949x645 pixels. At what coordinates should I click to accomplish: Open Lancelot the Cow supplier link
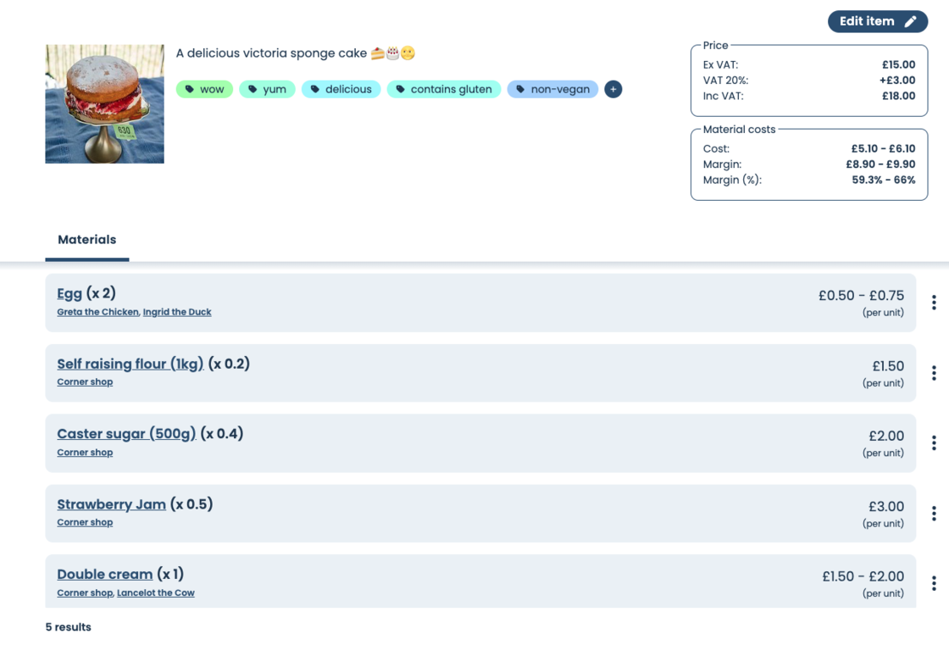click(156, 593)
